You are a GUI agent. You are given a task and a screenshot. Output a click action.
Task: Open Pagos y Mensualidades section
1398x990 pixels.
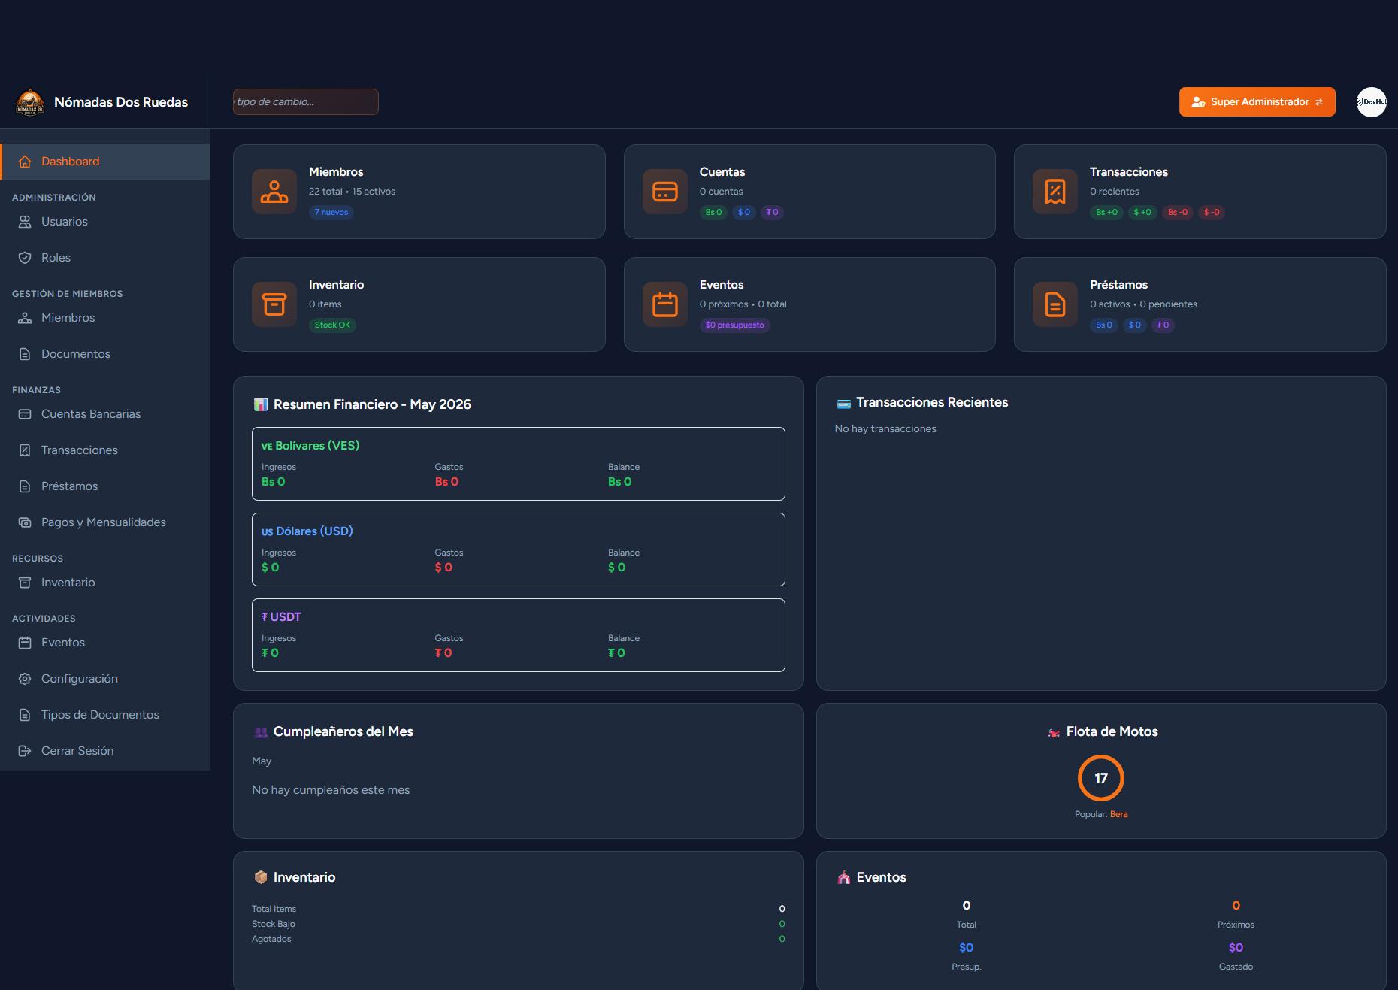pyautogui.click(x=105, y=522)
